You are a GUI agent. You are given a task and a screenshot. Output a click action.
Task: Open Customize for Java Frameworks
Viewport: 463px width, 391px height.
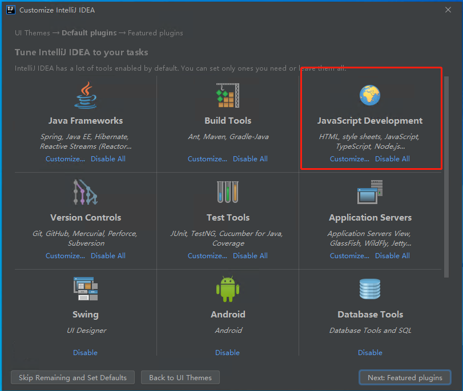65,159
